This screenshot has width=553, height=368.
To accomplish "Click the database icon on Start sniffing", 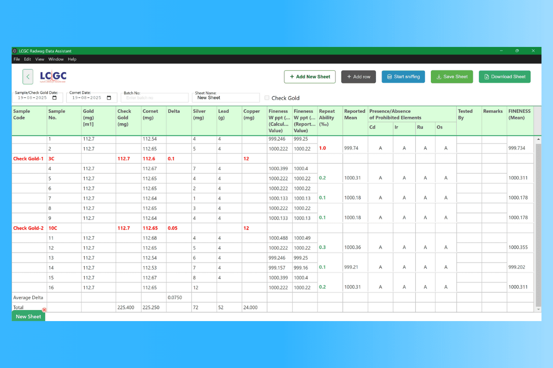I will [x=389, y=77].
